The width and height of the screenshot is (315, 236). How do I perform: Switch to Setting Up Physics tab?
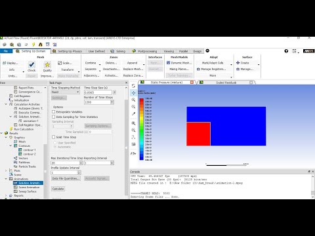pyautogui.click(x=68, y=51)
